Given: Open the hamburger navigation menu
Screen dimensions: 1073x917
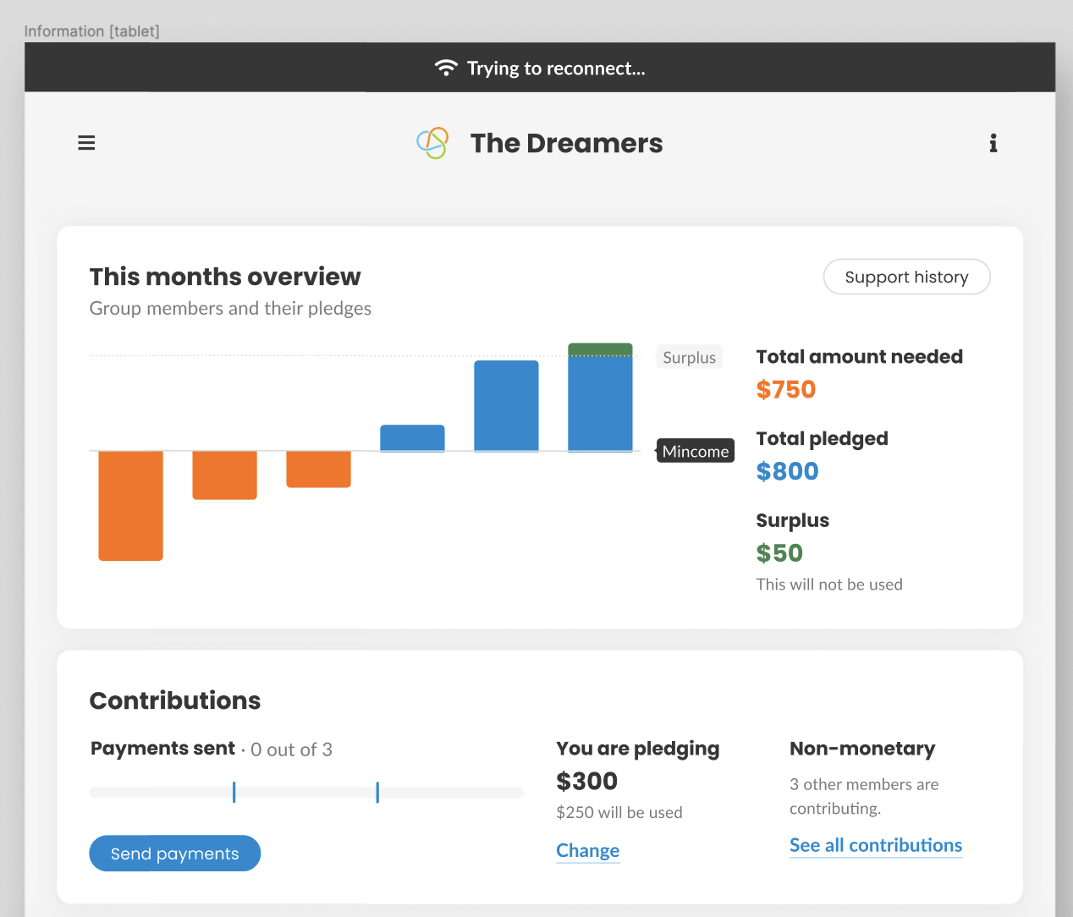Looking at the screenshot, I should 86,143.
